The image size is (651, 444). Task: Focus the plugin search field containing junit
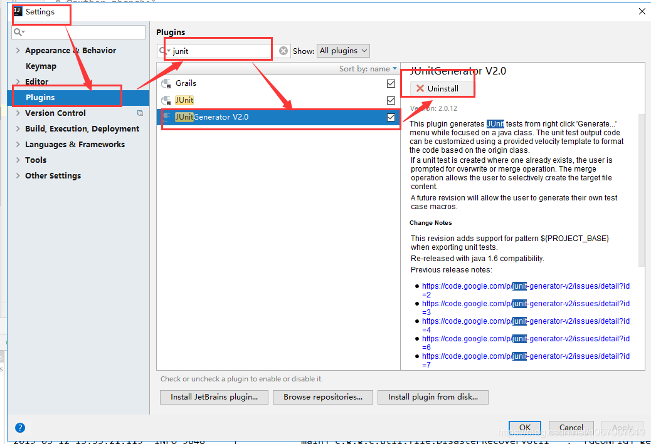click(x=223, y=51)
